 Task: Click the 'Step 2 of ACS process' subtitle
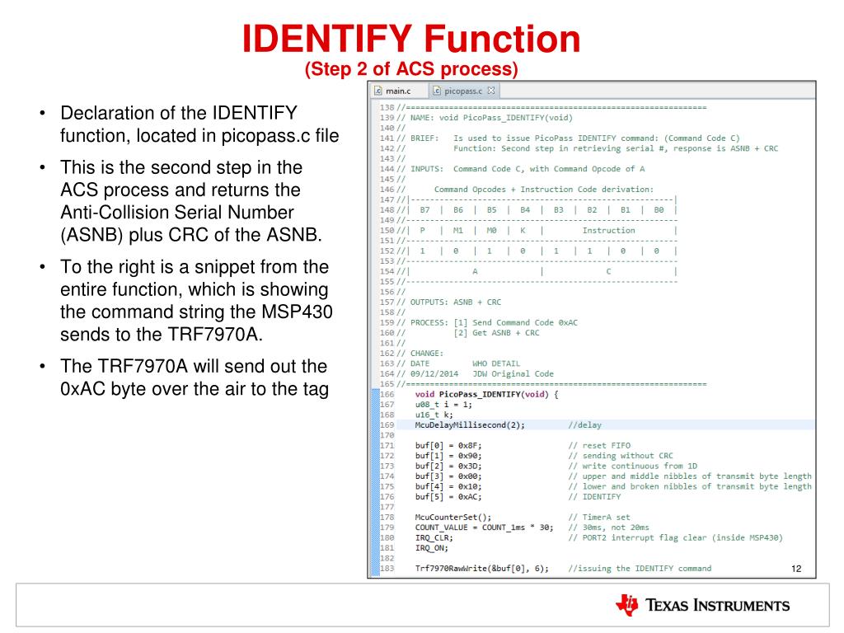pyautogui.click(x=411, y=68)
